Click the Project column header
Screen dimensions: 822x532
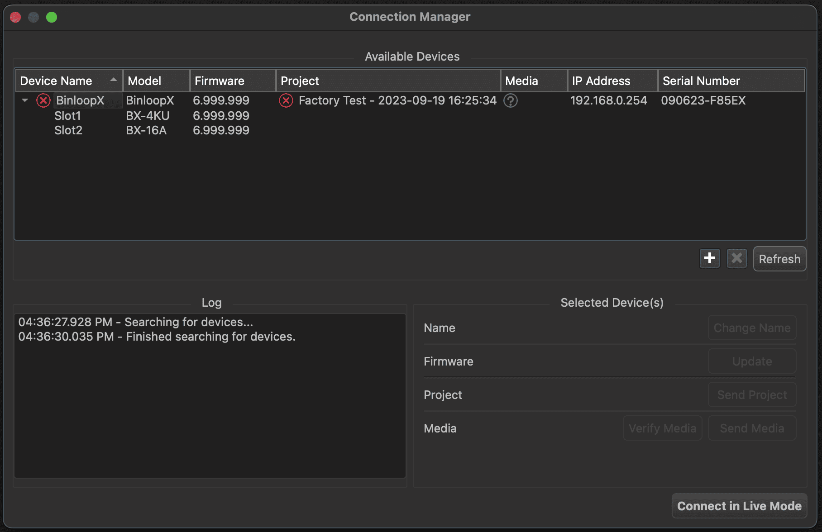300,81
